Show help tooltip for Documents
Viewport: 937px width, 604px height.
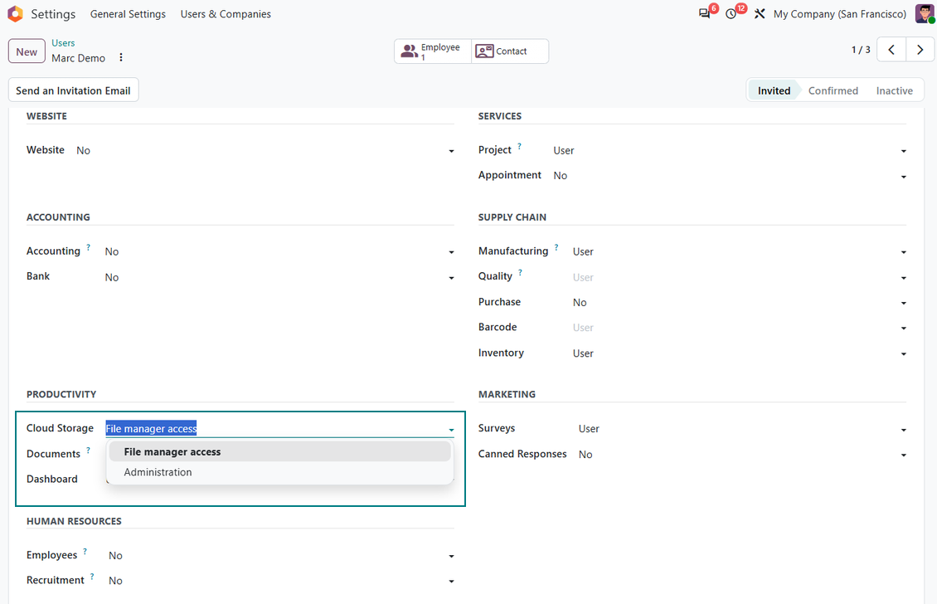tap(89, 450)
